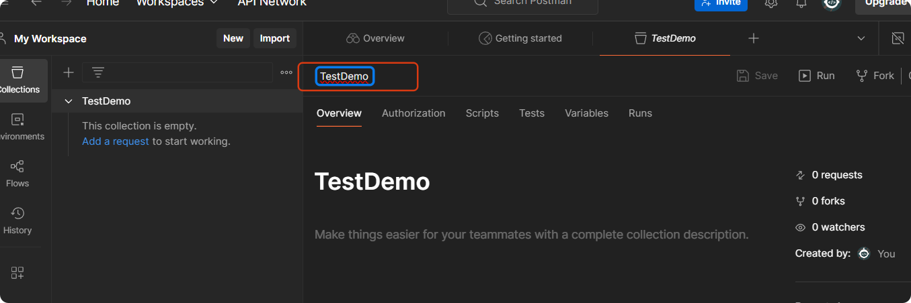Open the History sidebar panel

coord(17,221)
